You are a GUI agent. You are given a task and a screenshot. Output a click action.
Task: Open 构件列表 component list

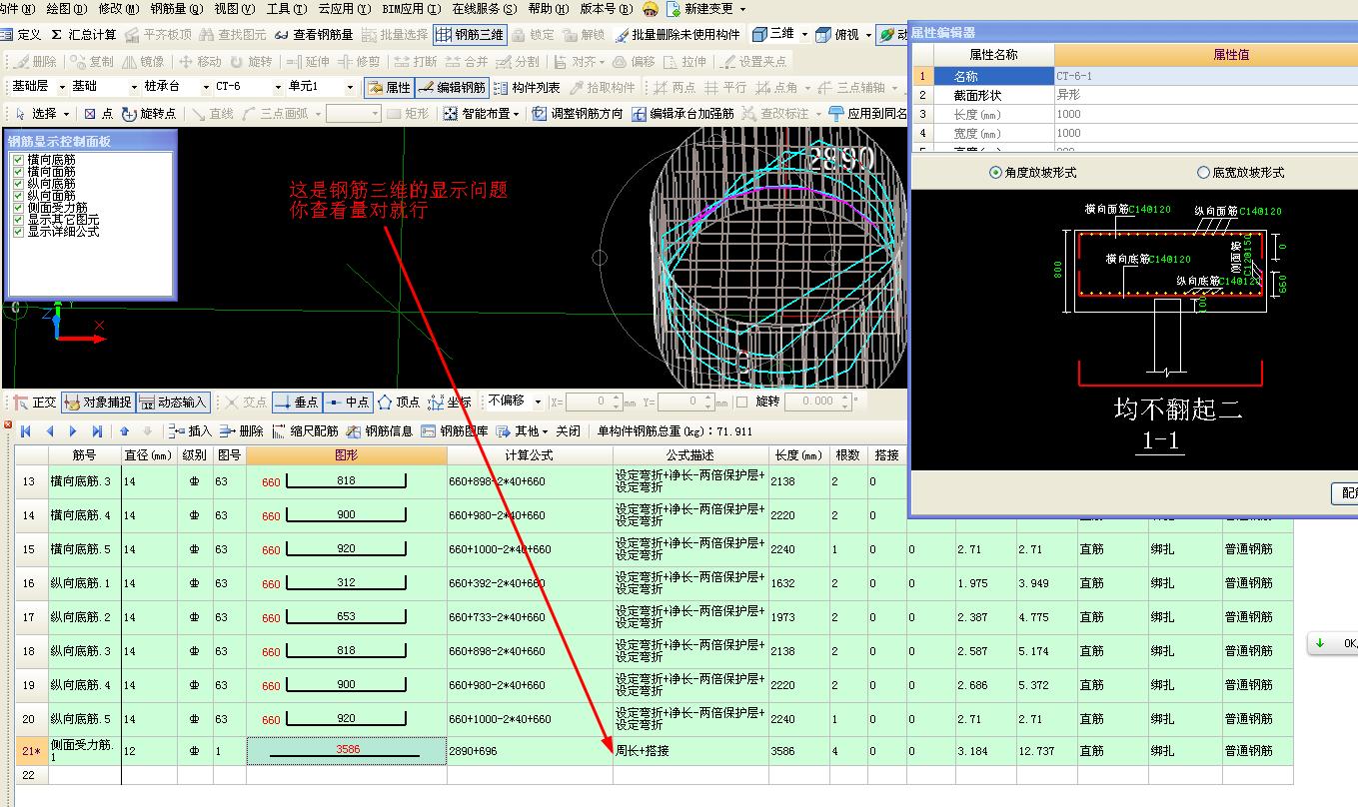coord(528,88)
